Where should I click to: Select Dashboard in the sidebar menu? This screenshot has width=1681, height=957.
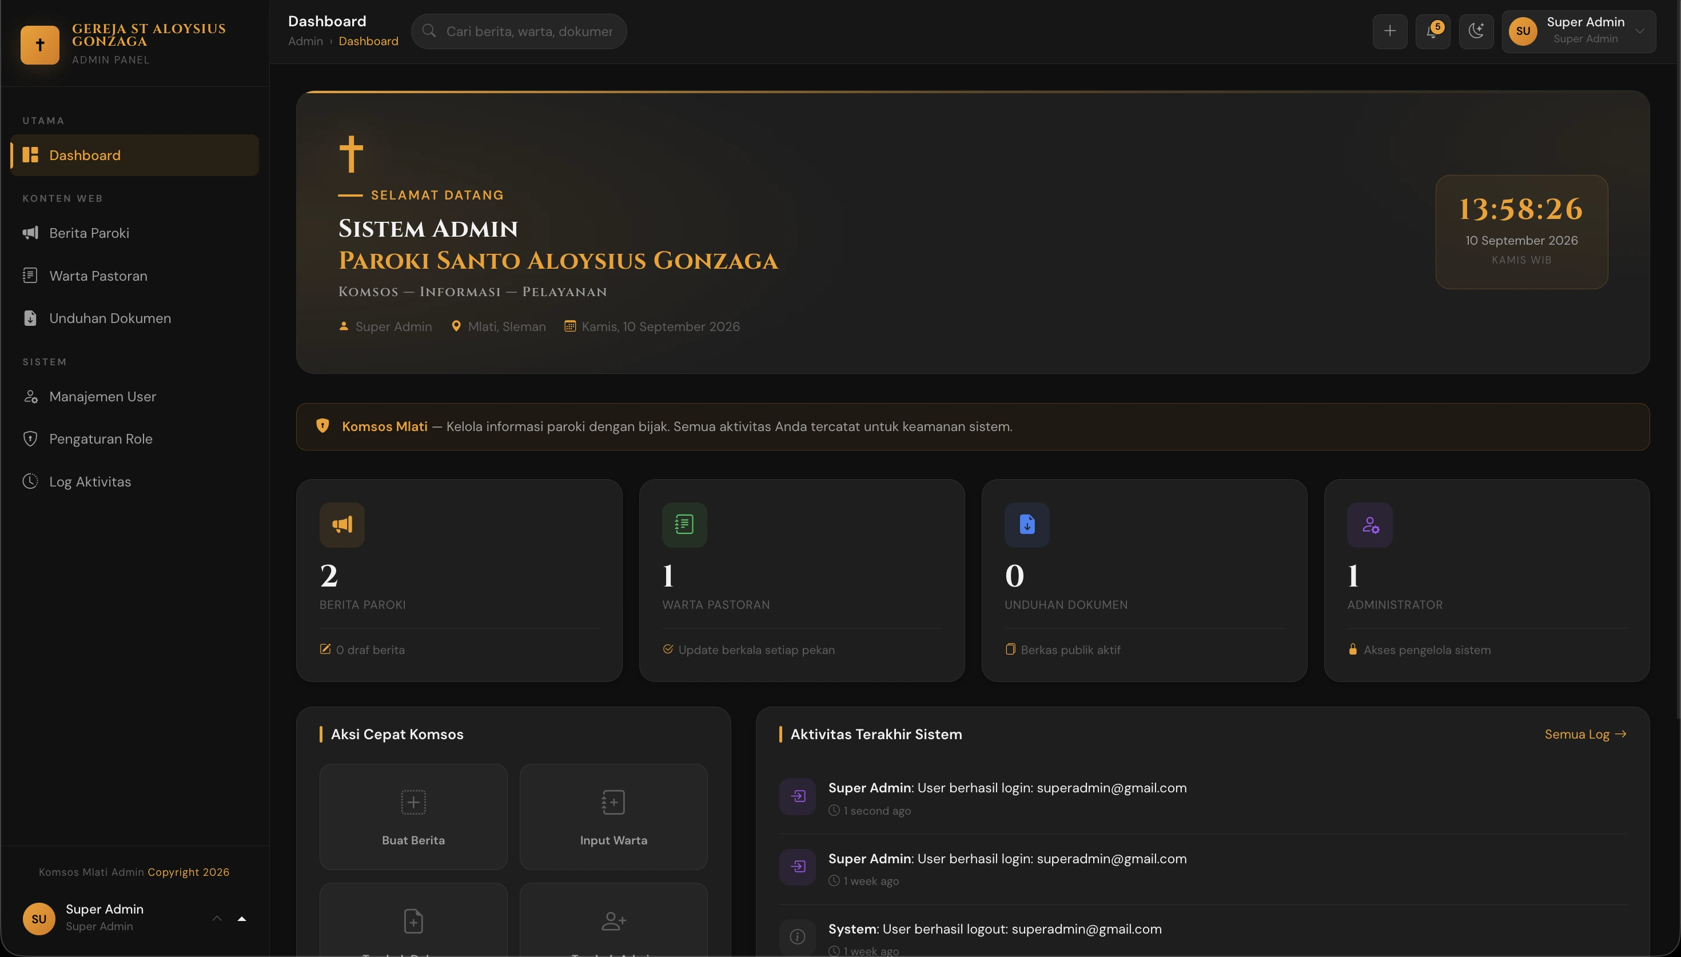135,155
